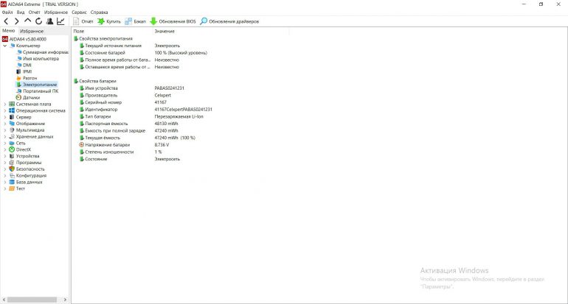
Task: Expand the Отображение node
Action: [x=4, y=124]
